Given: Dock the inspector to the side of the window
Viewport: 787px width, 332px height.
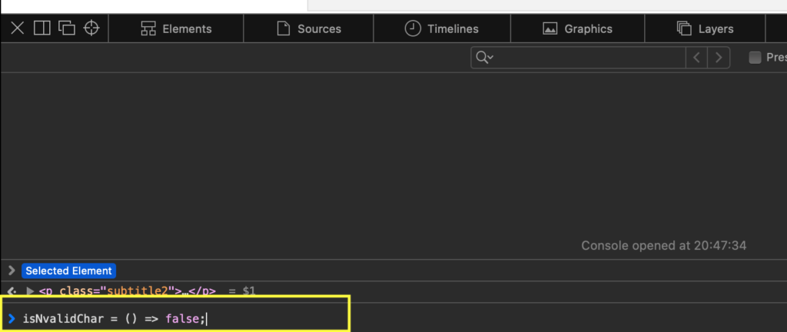Looking at the screenshot, I should [42, 28].
